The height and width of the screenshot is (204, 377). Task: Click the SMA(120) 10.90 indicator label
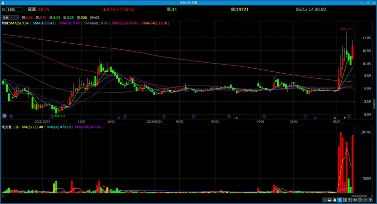[125, 23]
